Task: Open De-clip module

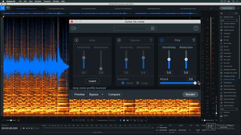Action: (x=224, y=40)
